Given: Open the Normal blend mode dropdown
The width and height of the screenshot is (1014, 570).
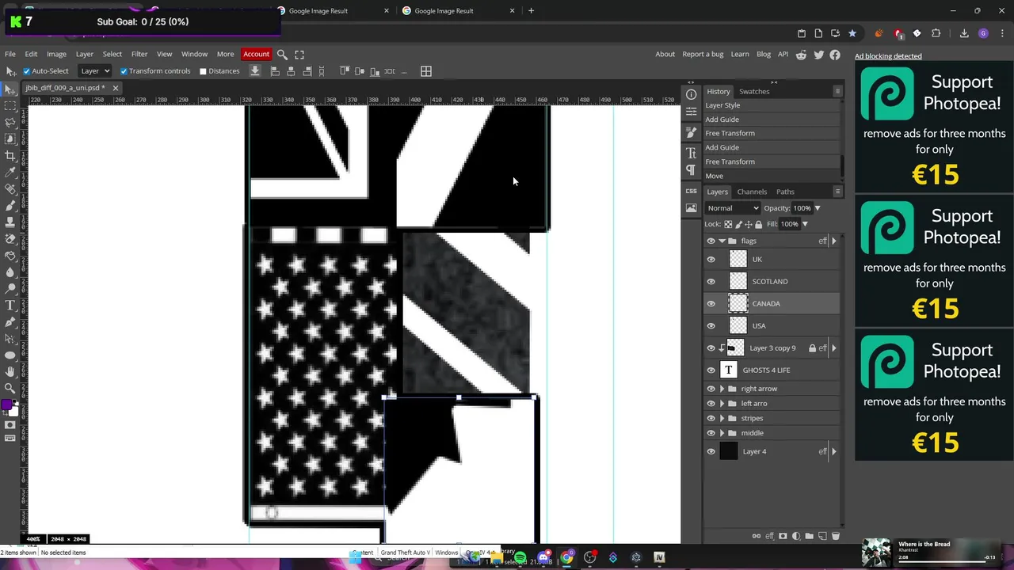Looking at the screenshot, I should pos(733,208).
